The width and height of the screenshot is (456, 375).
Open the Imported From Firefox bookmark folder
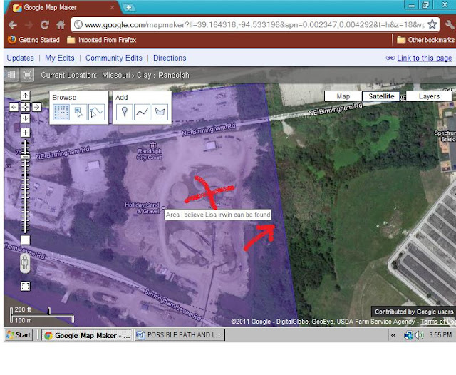101,40
